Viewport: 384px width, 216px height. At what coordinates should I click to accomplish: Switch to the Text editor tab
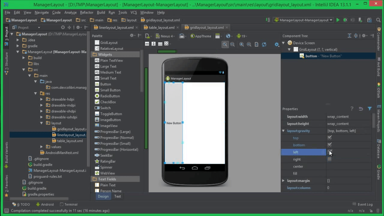point(117,196)
